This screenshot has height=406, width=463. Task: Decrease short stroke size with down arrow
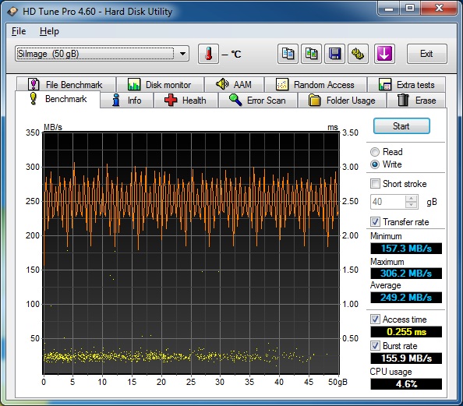click(412, 205)
